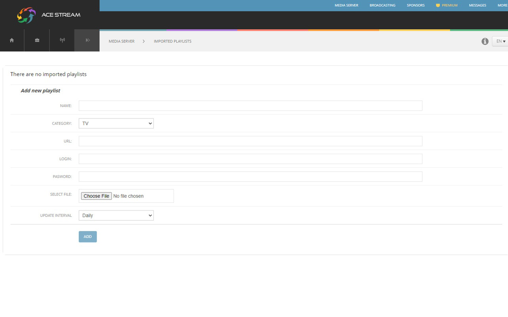Click 'There are no imported playlists' text
This screenshot has height=317, width=508.
tap(48, 74)
